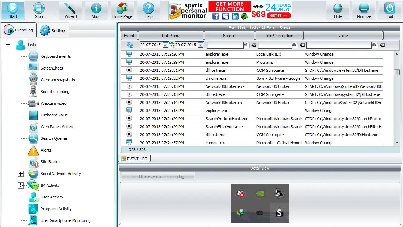This screenshot has height=227, width=403.
Task: Switch to the Settings tab
Action: point(53,30)
